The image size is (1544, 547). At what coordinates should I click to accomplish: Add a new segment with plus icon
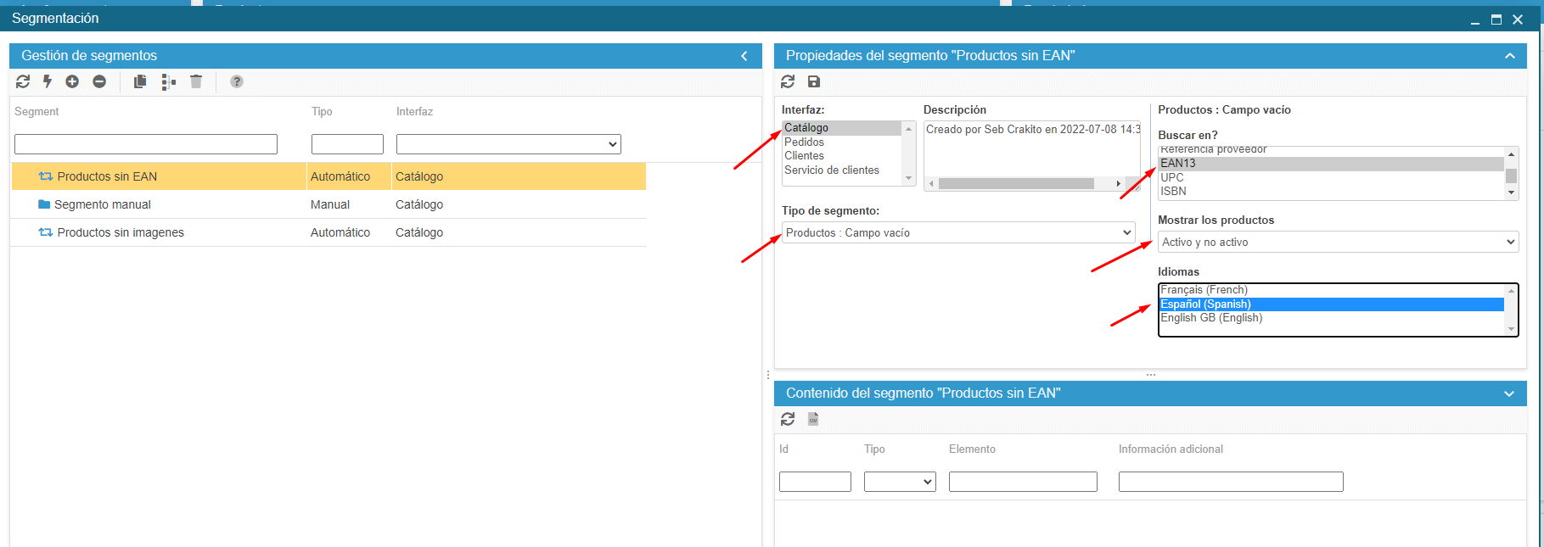tap(72, 81)
